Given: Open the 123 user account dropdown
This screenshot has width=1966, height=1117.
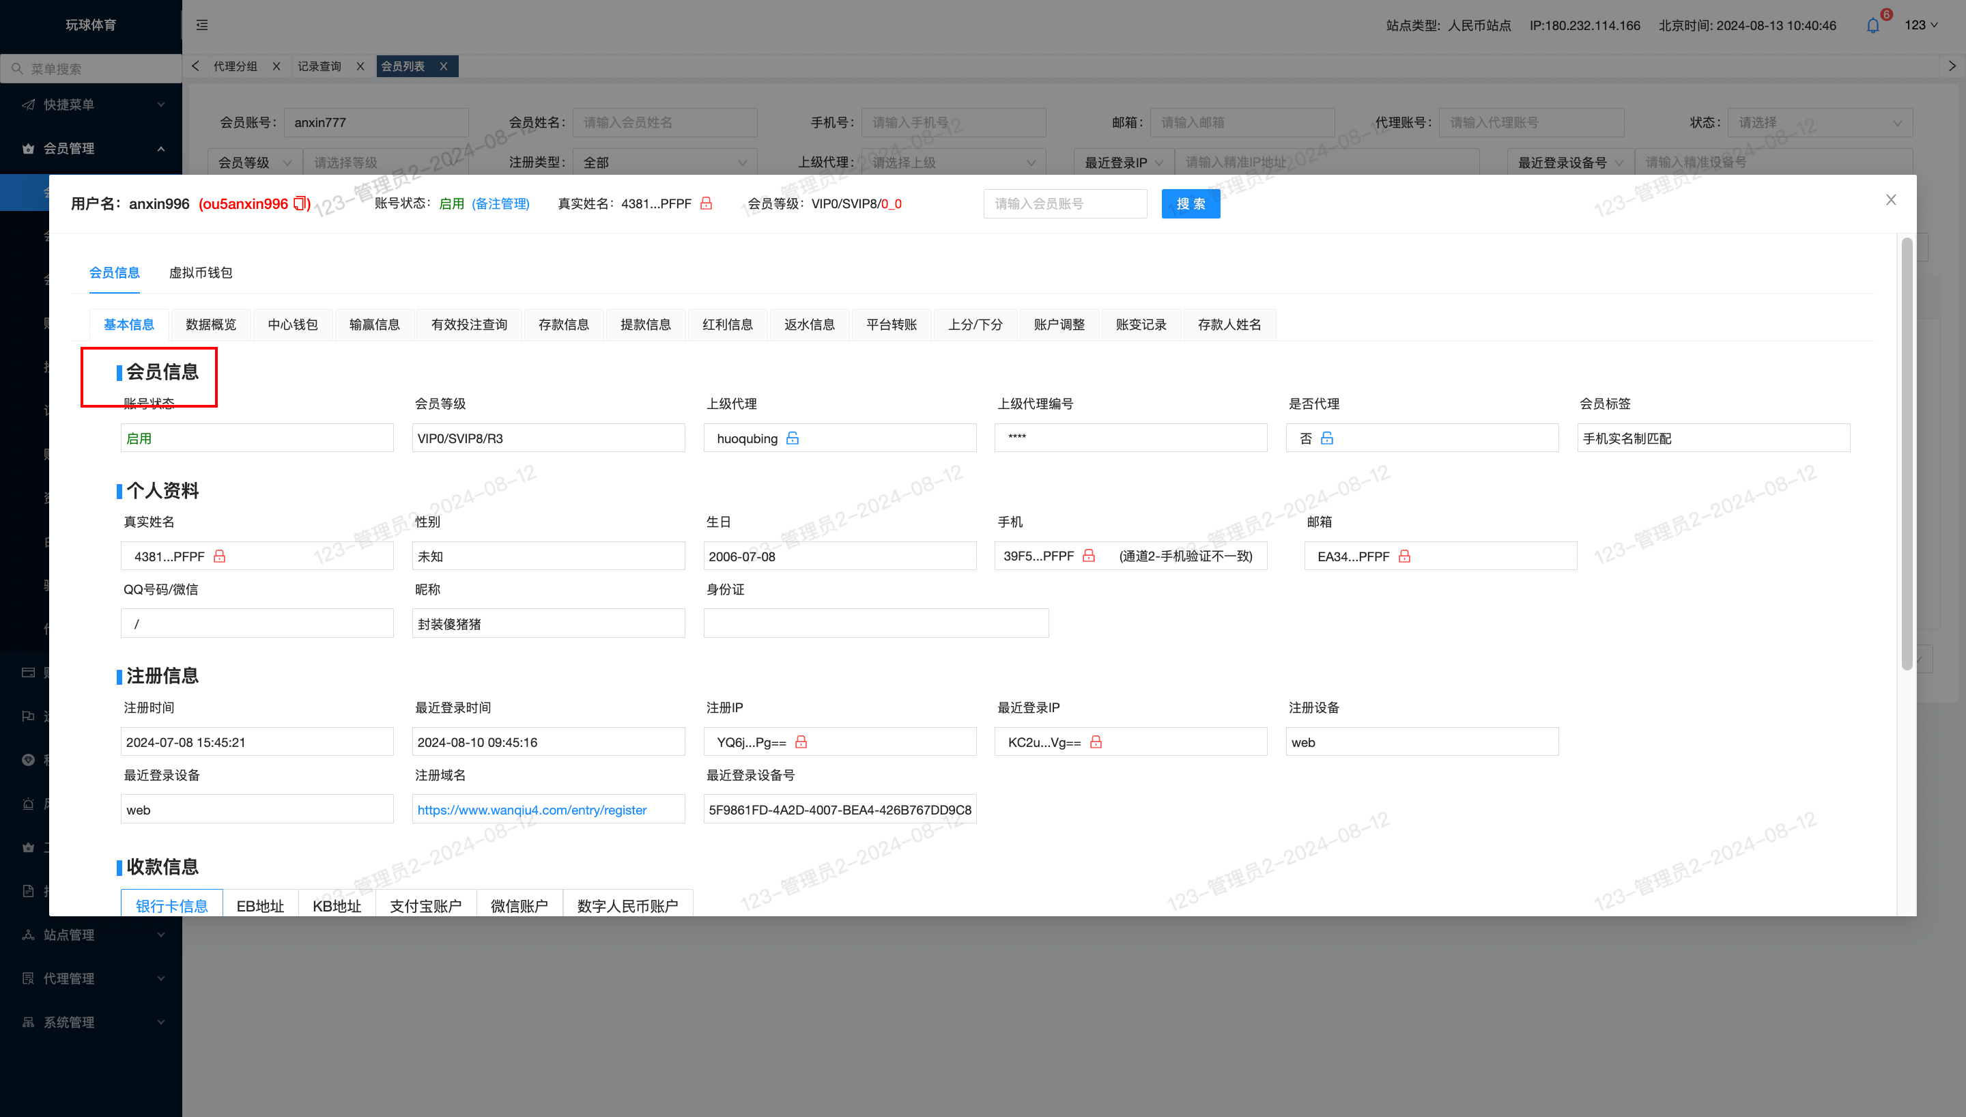Looking at the screenshot, I should tap(1921, 25).
